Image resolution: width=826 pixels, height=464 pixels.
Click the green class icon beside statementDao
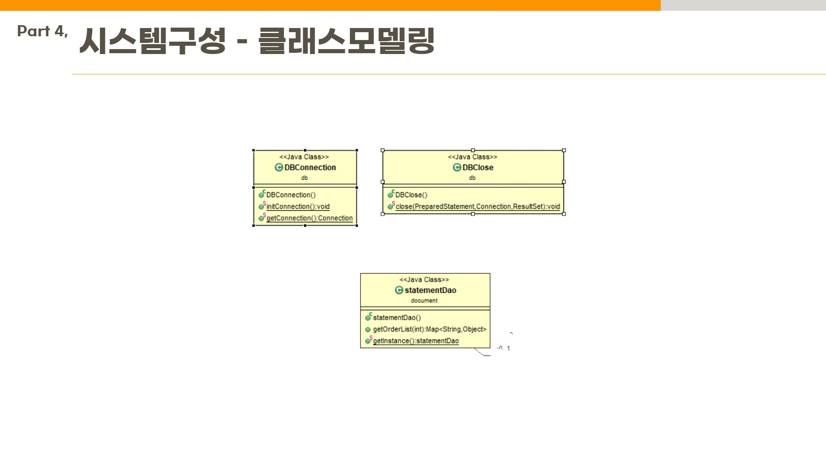tap(399, 290)
